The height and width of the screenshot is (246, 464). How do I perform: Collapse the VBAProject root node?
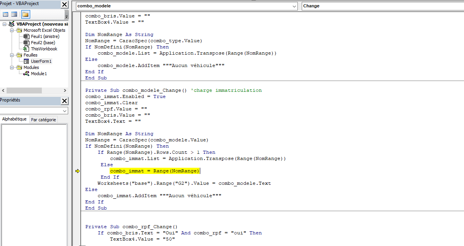[x=4, y=24]
